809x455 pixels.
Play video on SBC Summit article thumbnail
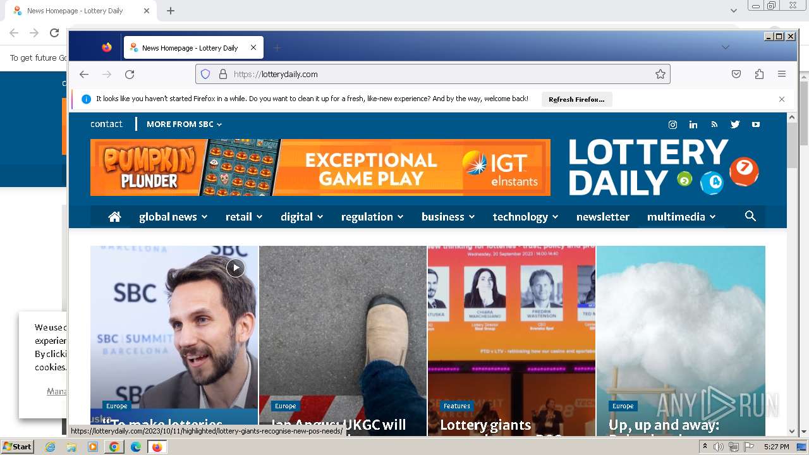[x=236, y=268]
